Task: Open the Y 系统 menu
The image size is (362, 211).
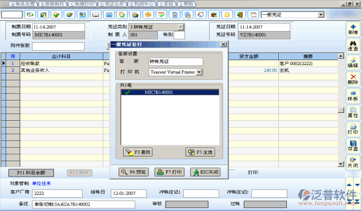Action: (x=167, y=4)
